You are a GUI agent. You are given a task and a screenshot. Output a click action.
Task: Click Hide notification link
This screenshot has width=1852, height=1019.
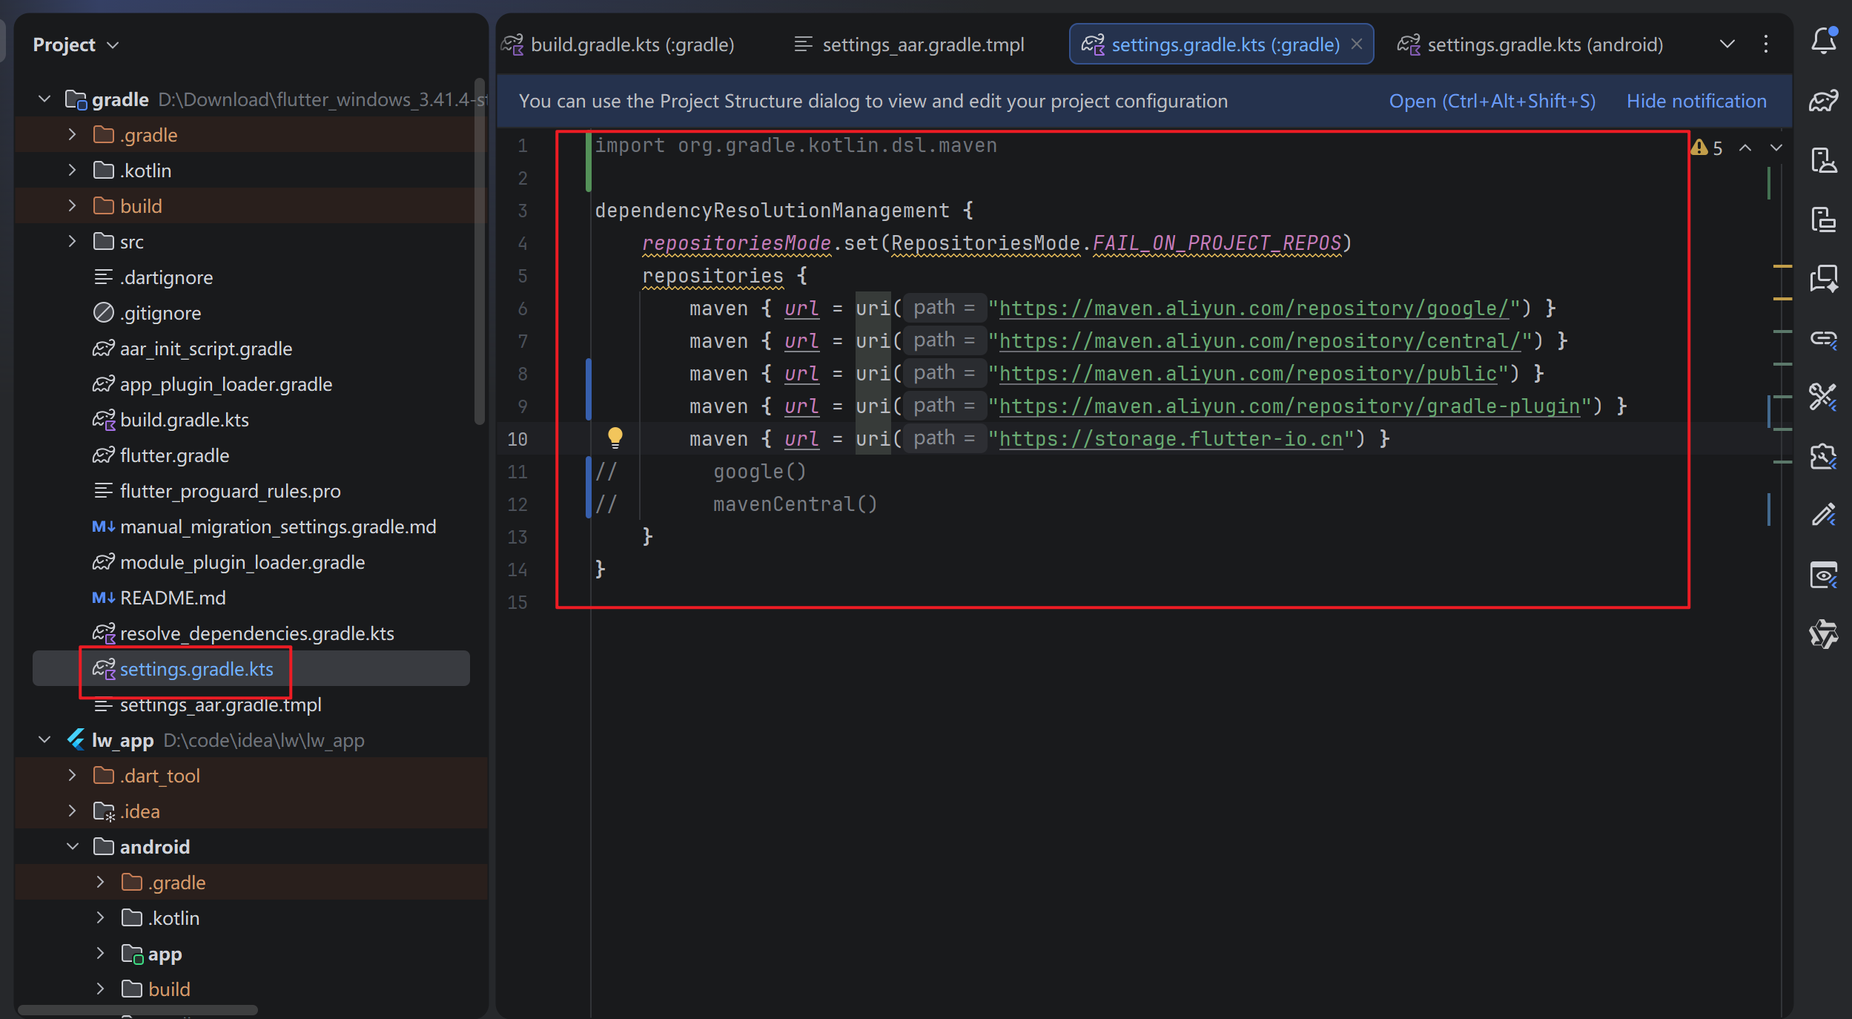coord(1696,101)
